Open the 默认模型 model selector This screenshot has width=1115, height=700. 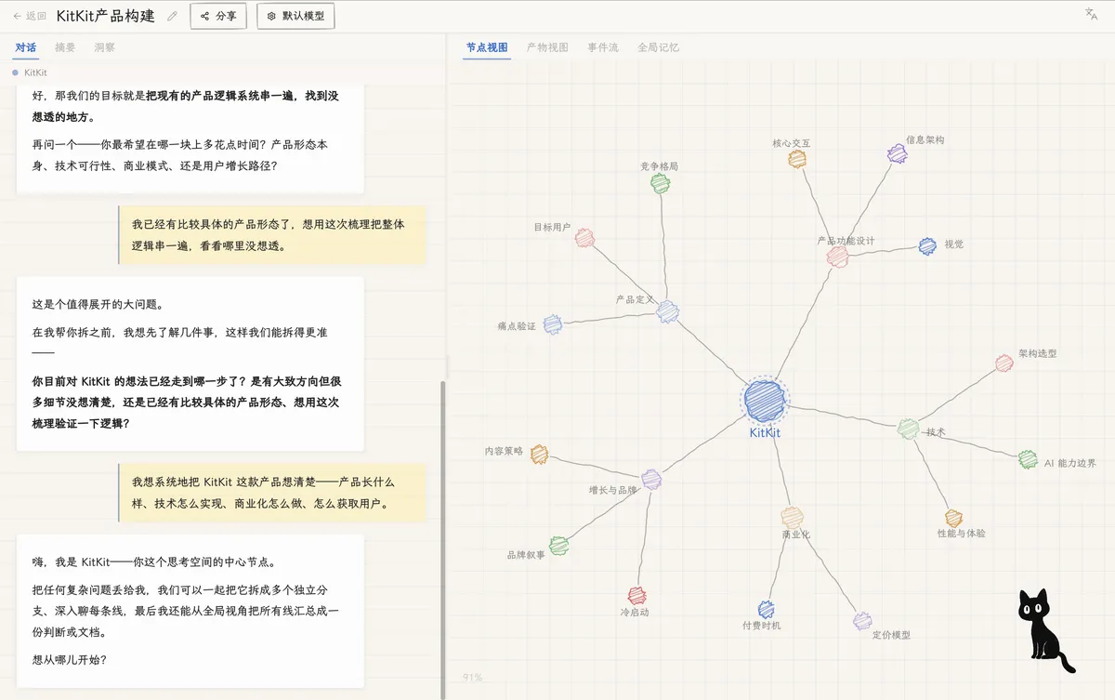[295, 16]
